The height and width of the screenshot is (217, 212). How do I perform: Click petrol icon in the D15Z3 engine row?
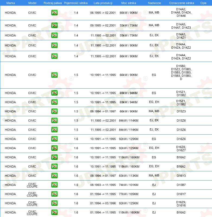(x=54, y=111)
